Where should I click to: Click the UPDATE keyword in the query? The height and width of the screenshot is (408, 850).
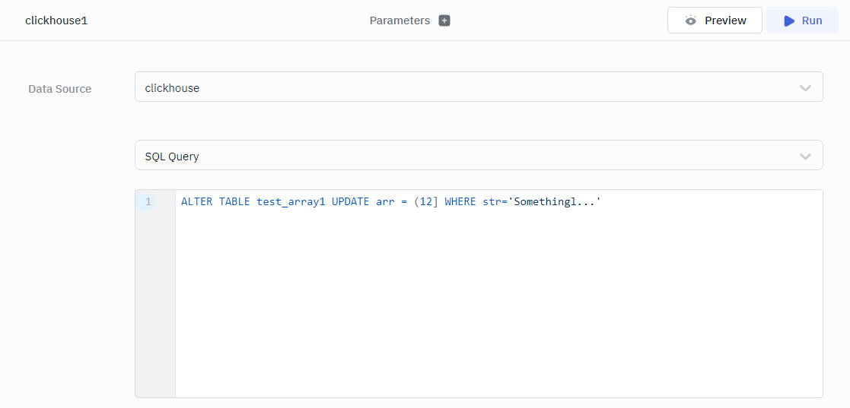[x=350, y=201]
